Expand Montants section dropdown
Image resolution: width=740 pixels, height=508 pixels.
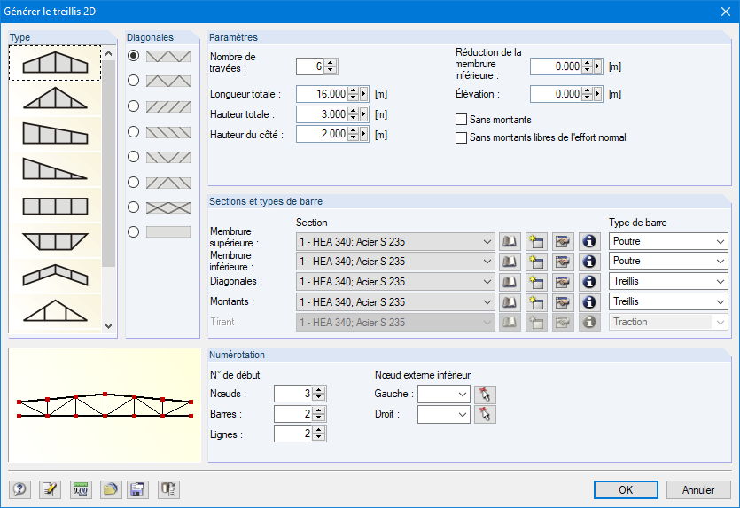point(487,302)
